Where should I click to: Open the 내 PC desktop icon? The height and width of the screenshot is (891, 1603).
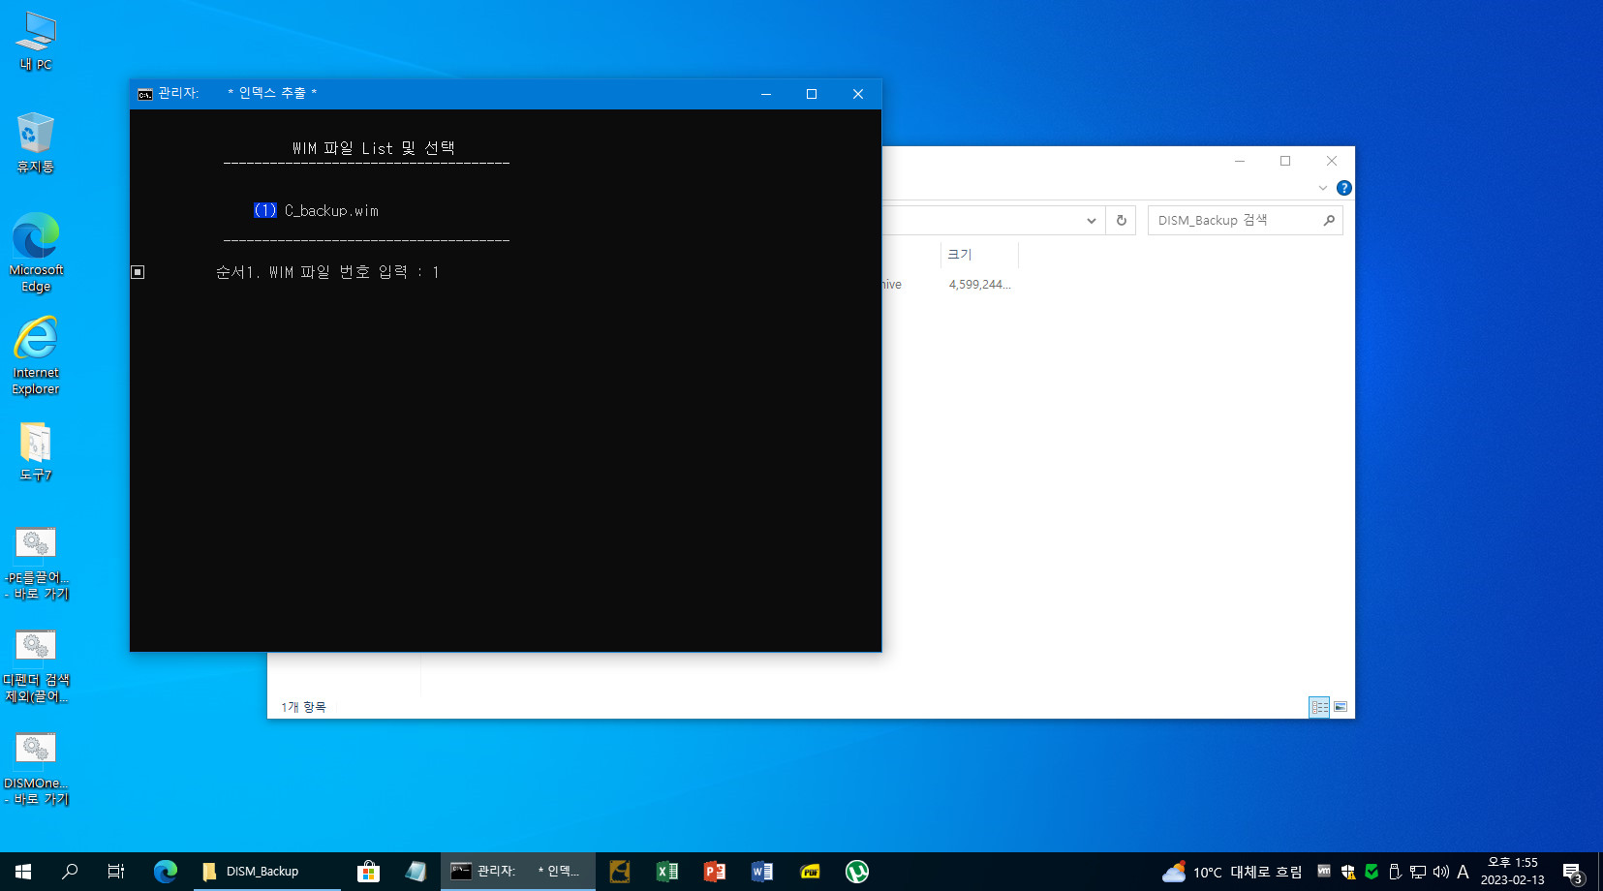(36, 41)
